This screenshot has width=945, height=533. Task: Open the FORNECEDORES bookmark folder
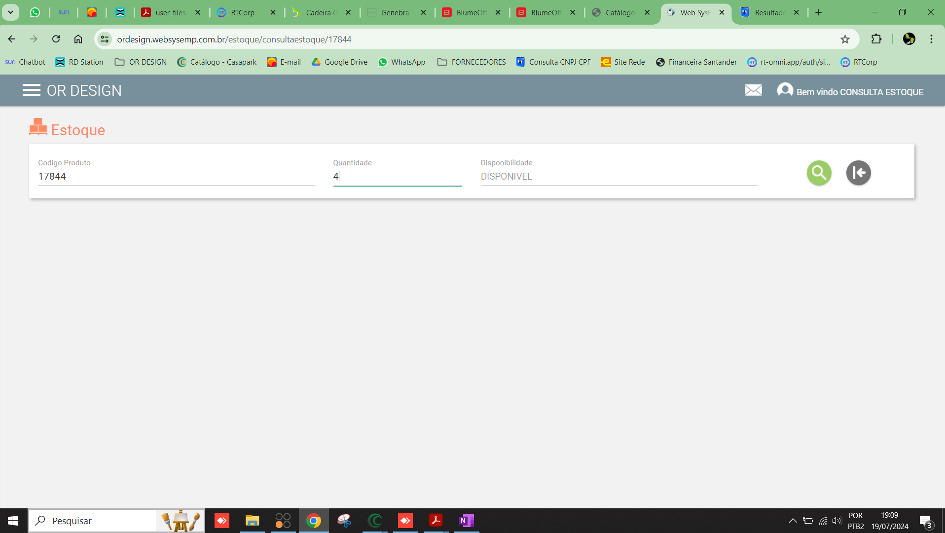[472, 62]
